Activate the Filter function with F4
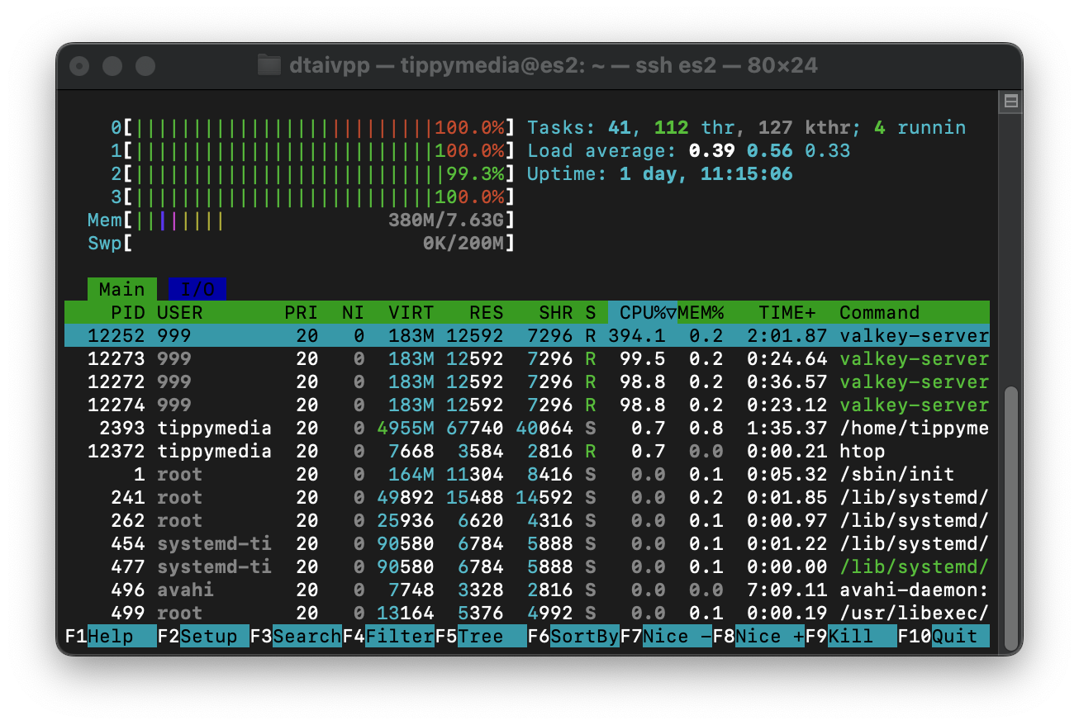 pyautogui.click(x=397, y=636)
